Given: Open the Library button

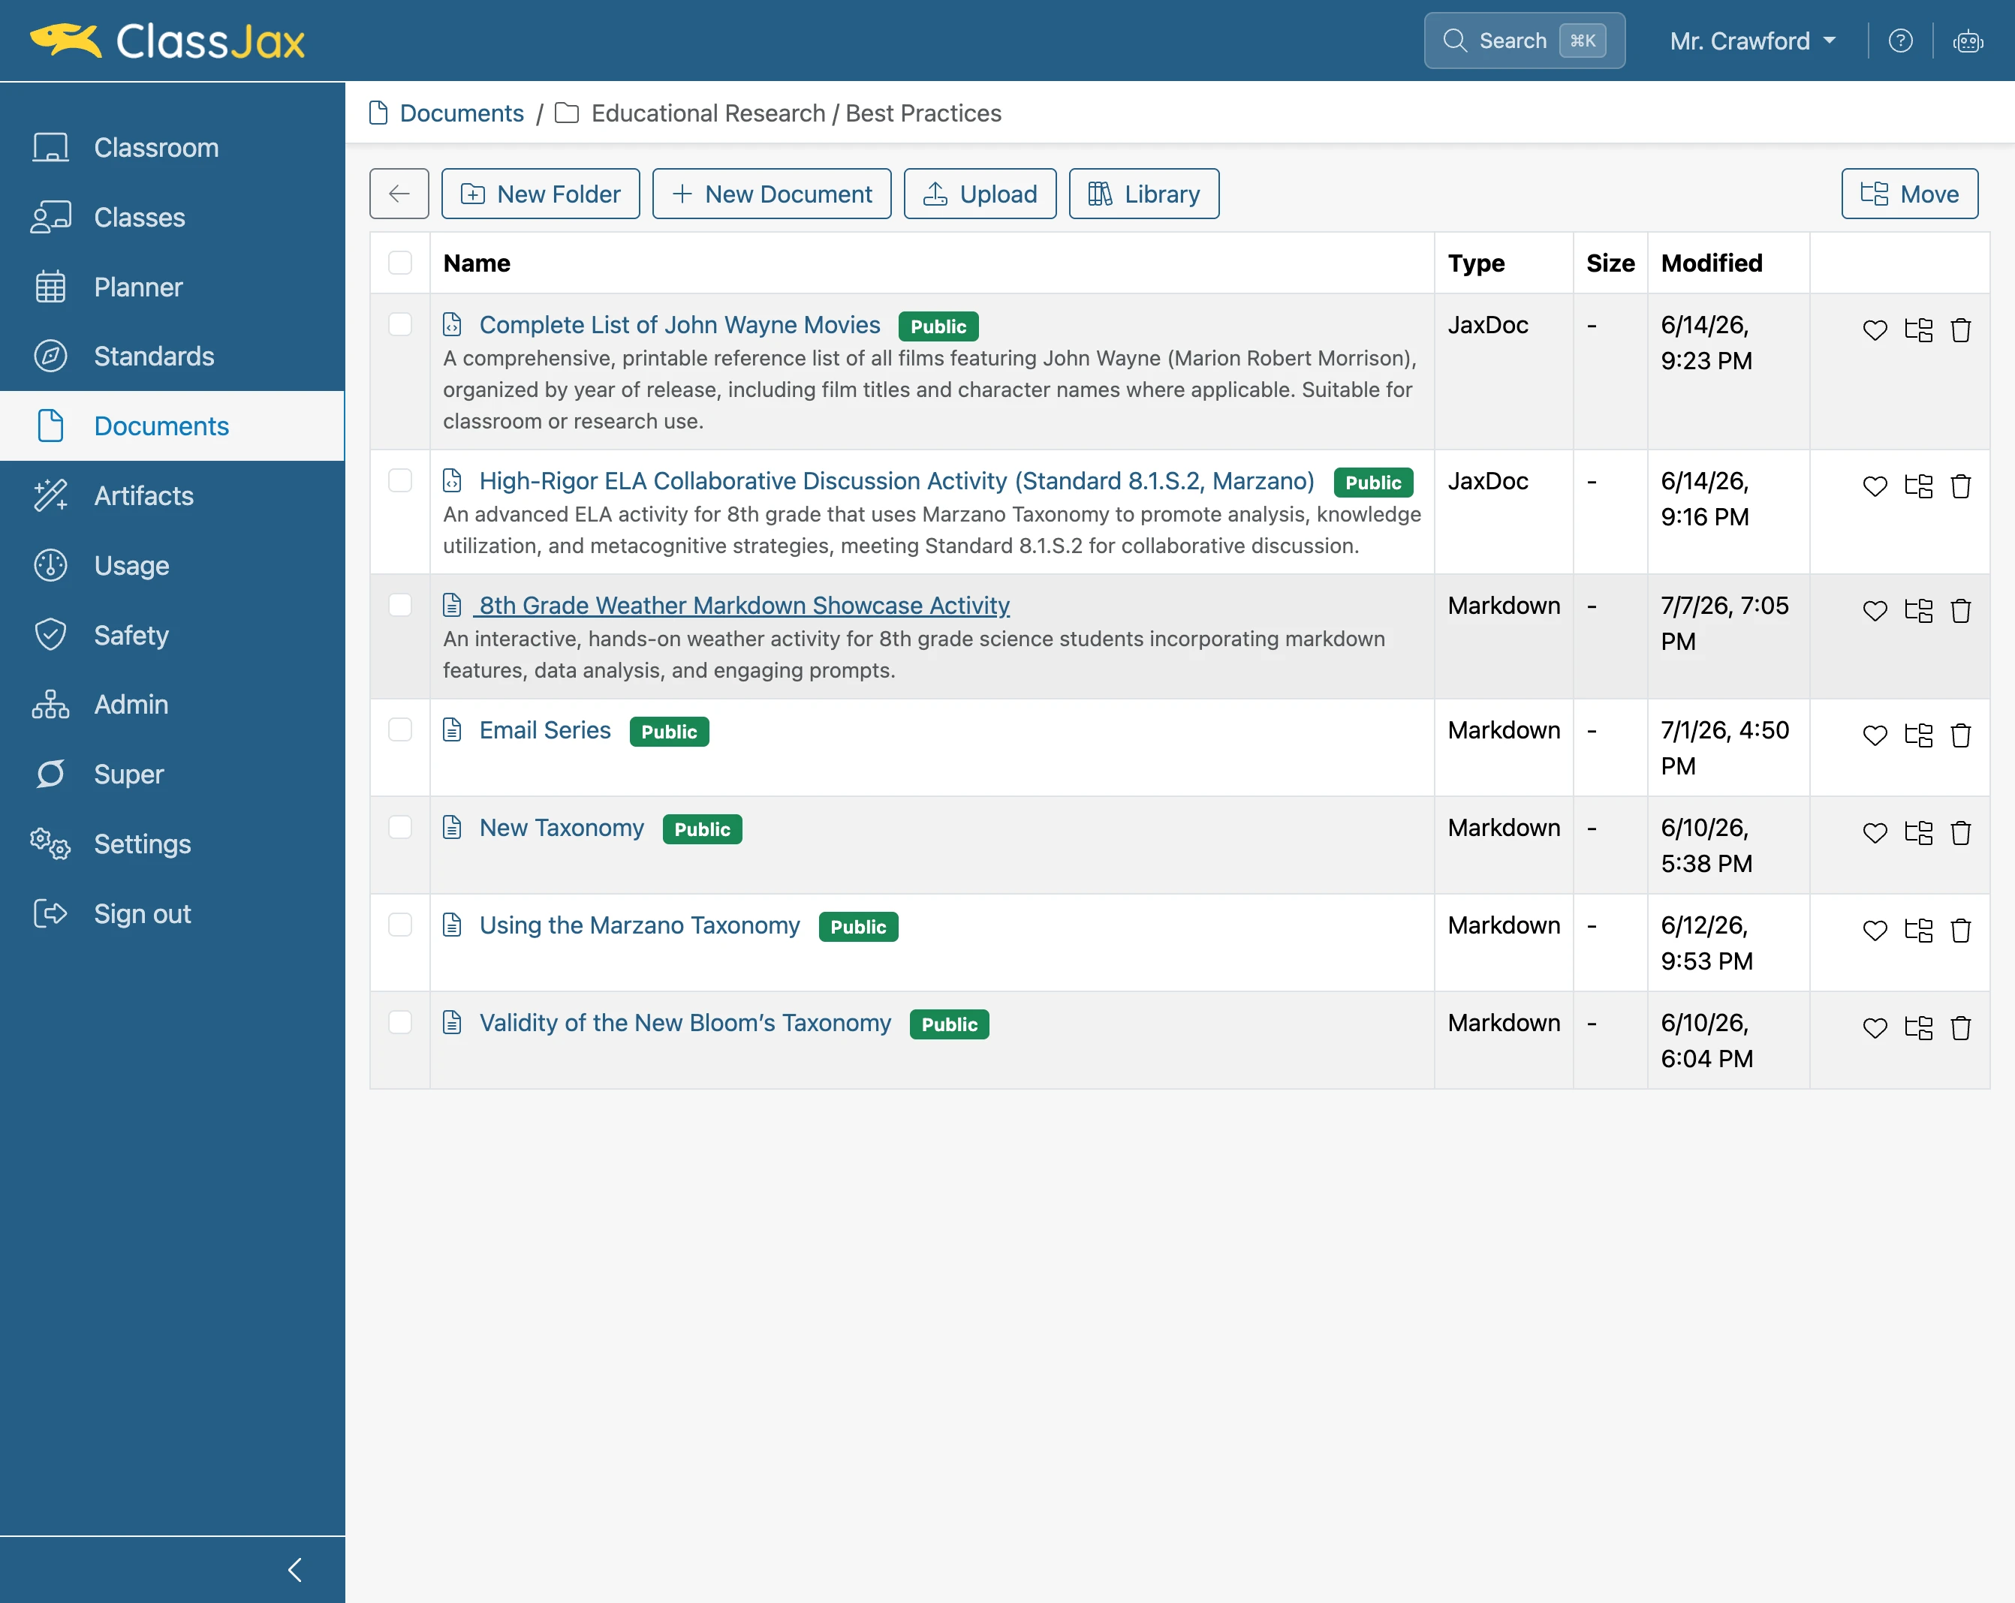Looking at the screenshot, I should coord(1144,194).
